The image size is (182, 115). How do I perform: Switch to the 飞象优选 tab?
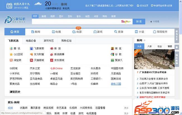pos(13,41)
